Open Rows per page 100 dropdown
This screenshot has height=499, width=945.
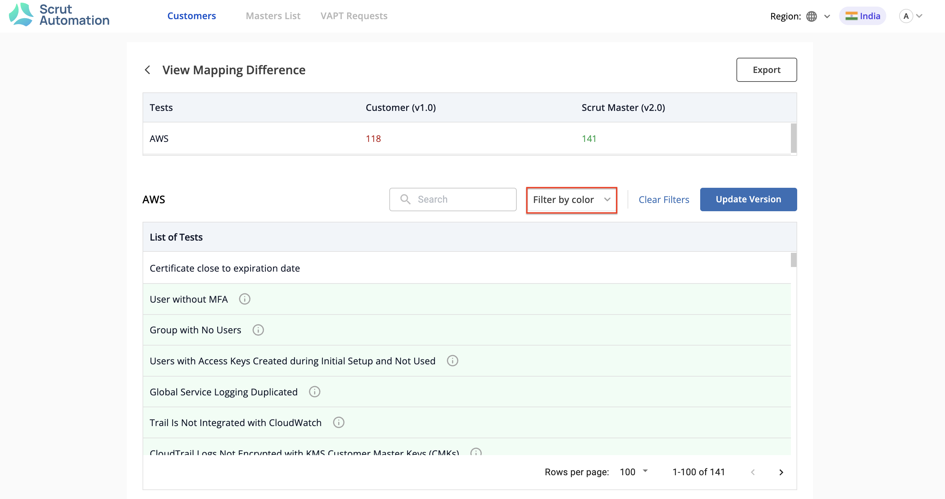click(x=634, y=472)
